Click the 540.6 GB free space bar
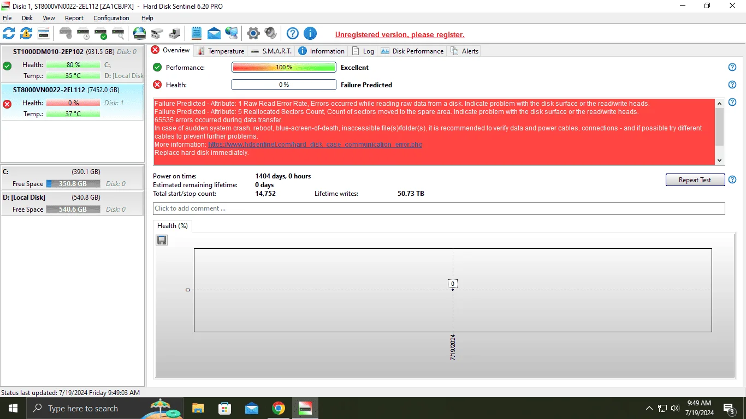The width and height of the screenshot is (746, 419). point(73,209)
